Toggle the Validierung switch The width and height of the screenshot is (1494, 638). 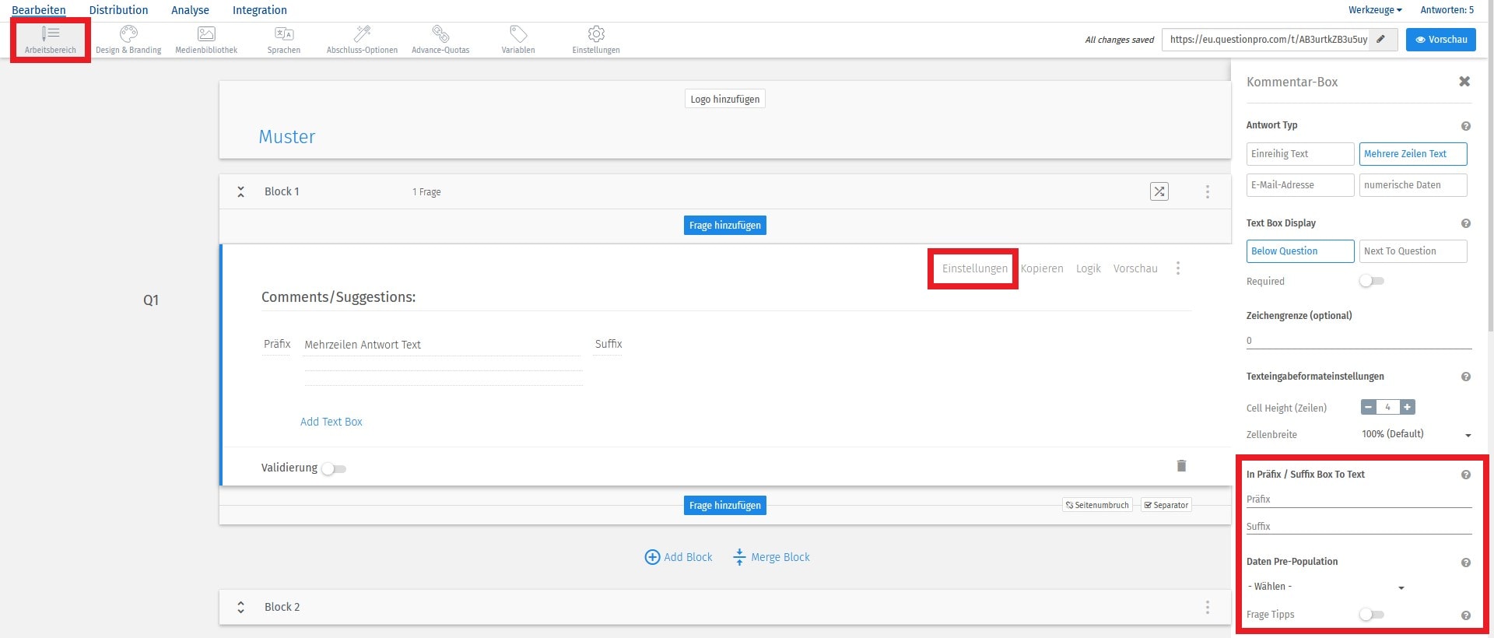(334, 468)
